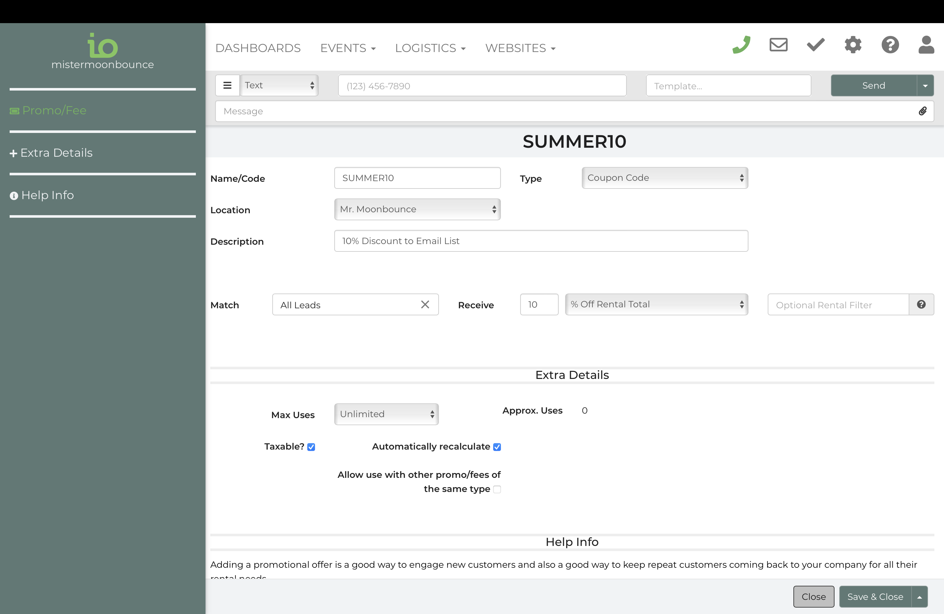Clear the All Leads match field

click(x=425, y=304)
